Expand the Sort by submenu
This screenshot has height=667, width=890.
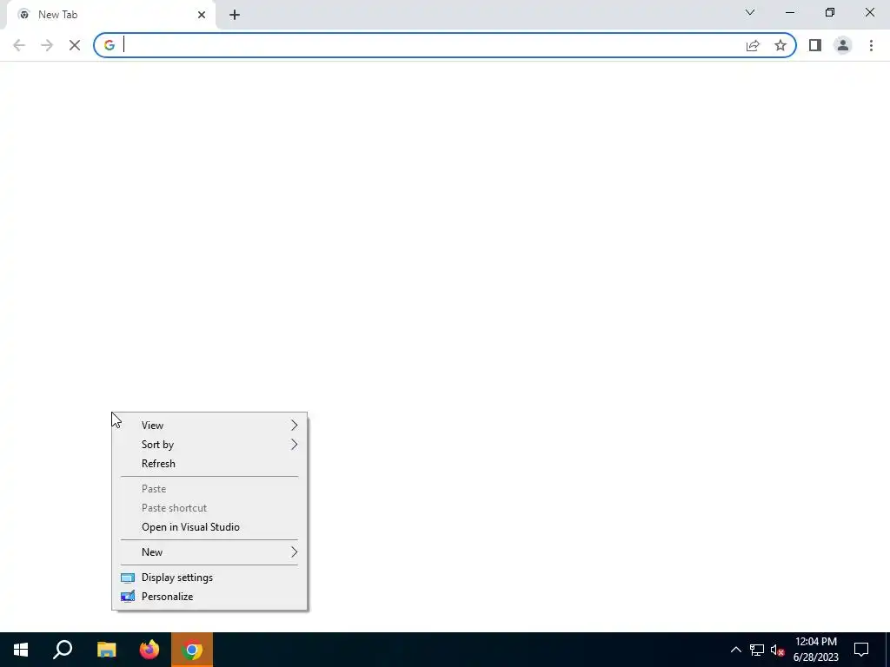click(x=210, y=445)
